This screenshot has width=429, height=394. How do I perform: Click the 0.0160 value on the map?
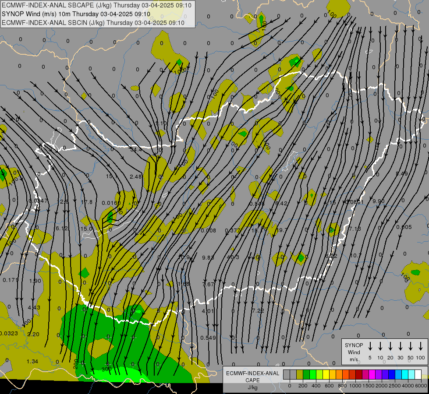point(111,203)
